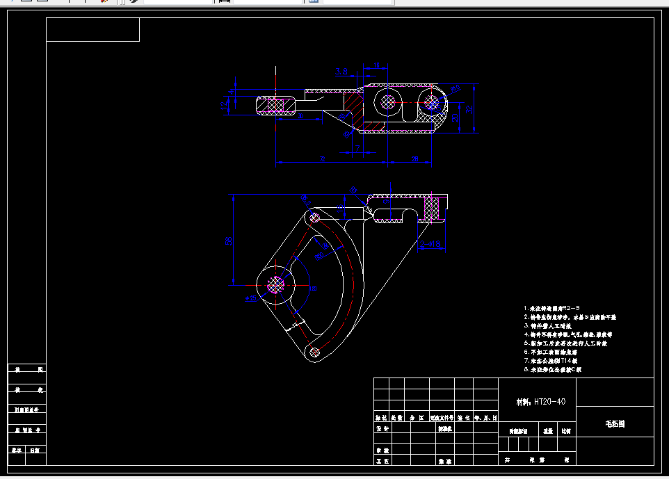Select the 材料 HT20-40 material text
The height and width of the screenshot is (479, 669).
point(540,402)
